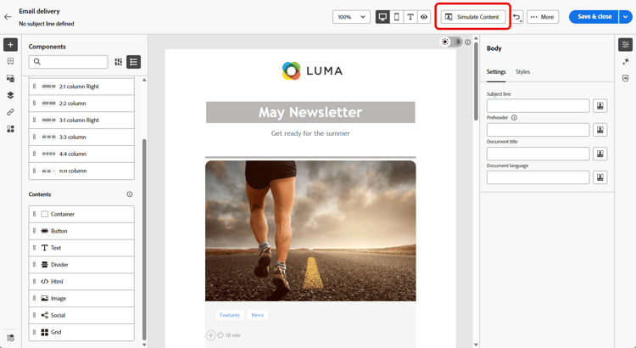Open the layers navigation tree icon
This screenshot has height=348, width=636.
point(10,95)
